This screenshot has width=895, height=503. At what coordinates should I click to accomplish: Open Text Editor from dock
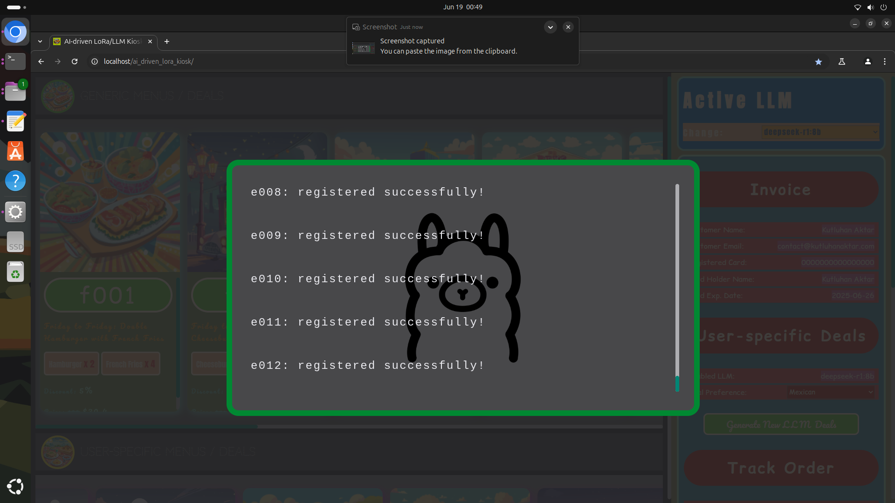15,122
